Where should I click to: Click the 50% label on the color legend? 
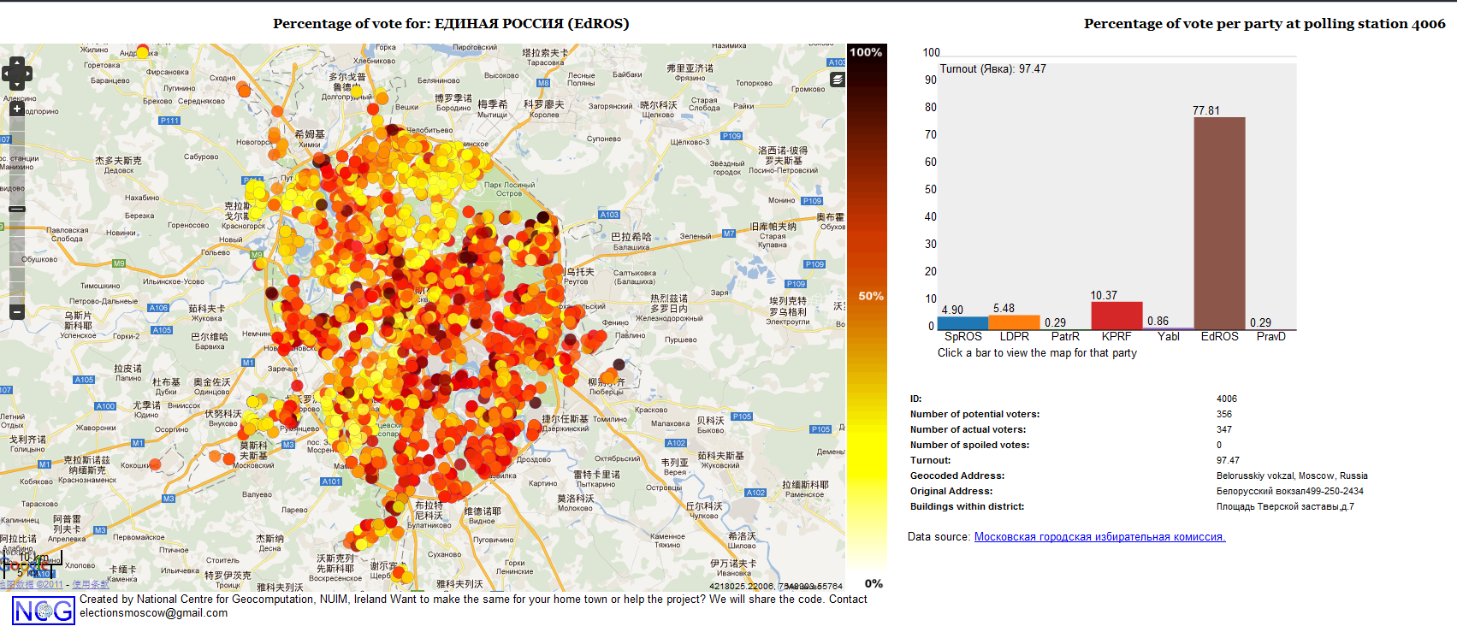(x=871, y=296)
